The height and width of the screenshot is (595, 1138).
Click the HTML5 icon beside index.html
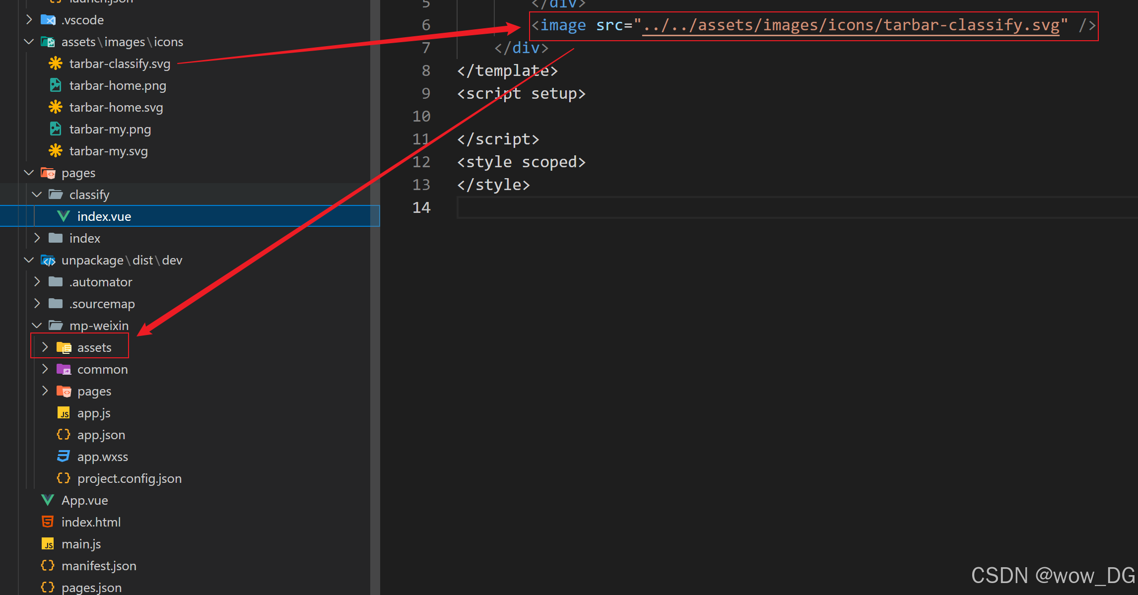(48, 522)
